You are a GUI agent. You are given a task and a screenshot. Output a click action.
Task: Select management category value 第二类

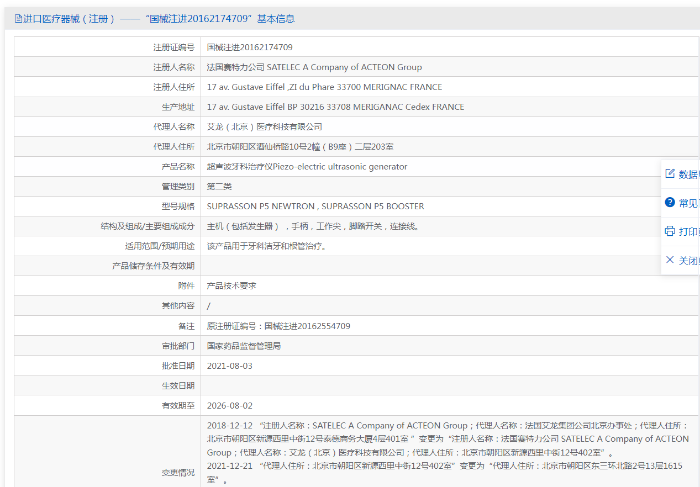pyautogui.click(x=219, y=187)
